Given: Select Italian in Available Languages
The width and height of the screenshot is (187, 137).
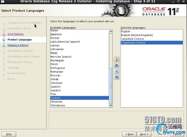Looking at the screenshot, I should coord(79,31).
